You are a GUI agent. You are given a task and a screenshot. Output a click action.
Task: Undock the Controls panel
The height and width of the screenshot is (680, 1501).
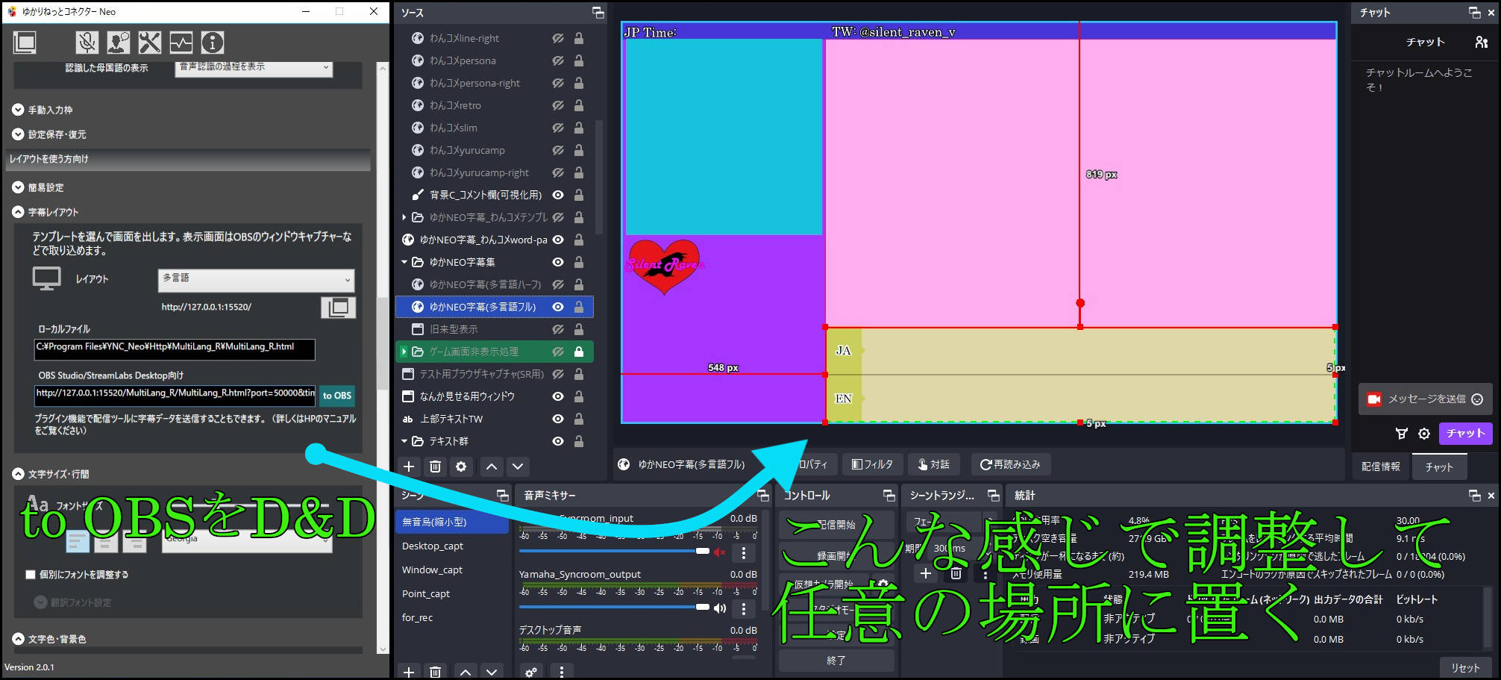click(x=889, y=495)
